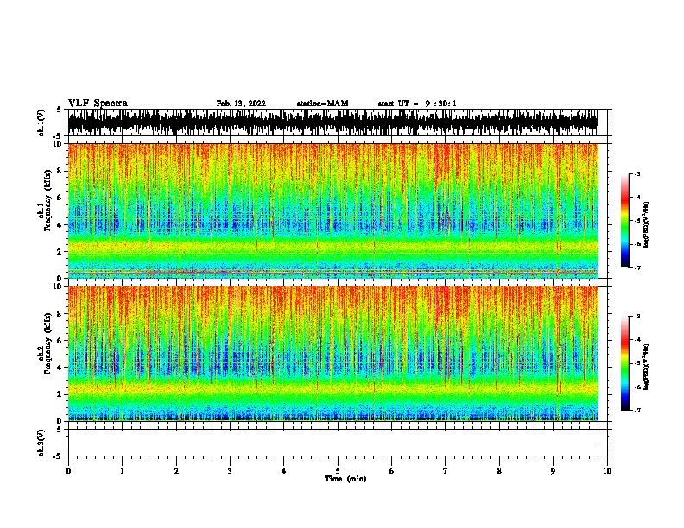Click the ch.2 spectrogram color scale bar
This screenshot has height=528, width=684.
[625, 363]
